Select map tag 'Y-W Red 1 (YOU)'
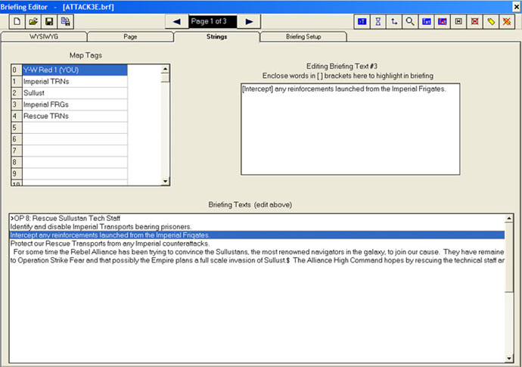 (x=75, y=70)
